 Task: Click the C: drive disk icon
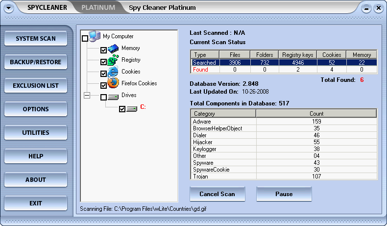[x=132, y=109]
